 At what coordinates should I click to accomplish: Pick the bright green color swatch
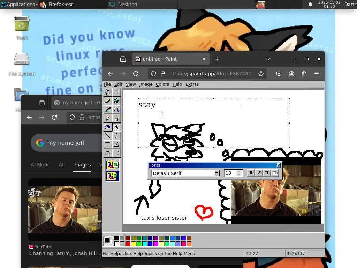[x=139, y=244]
